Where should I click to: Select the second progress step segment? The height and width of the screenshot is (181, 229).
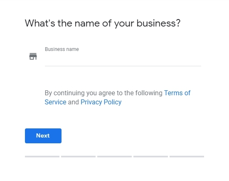click(78, 157)
